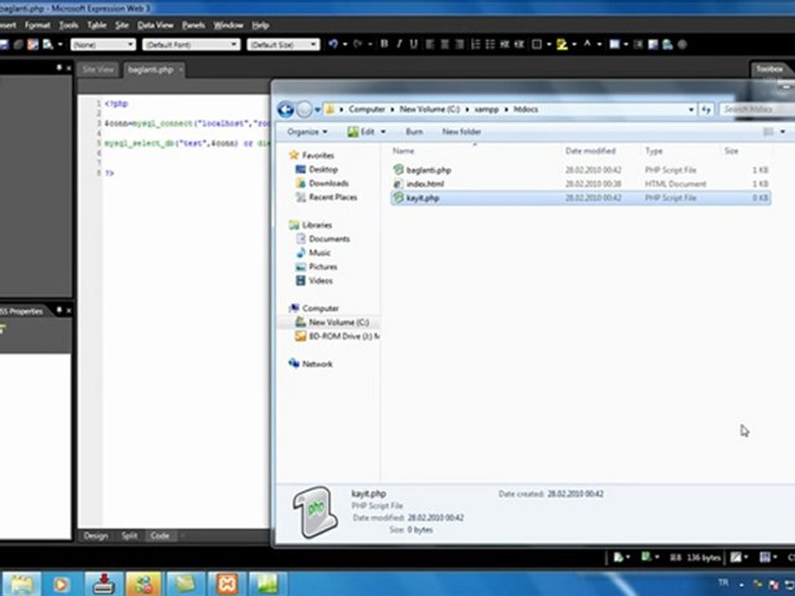This screenshot has height=596, width=795.
Task: Click the large php file preview icon
Action: click(315, 512)
